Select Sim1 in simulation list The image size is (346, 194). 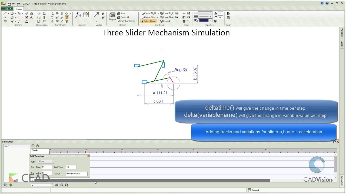click(x=17, y=146)
